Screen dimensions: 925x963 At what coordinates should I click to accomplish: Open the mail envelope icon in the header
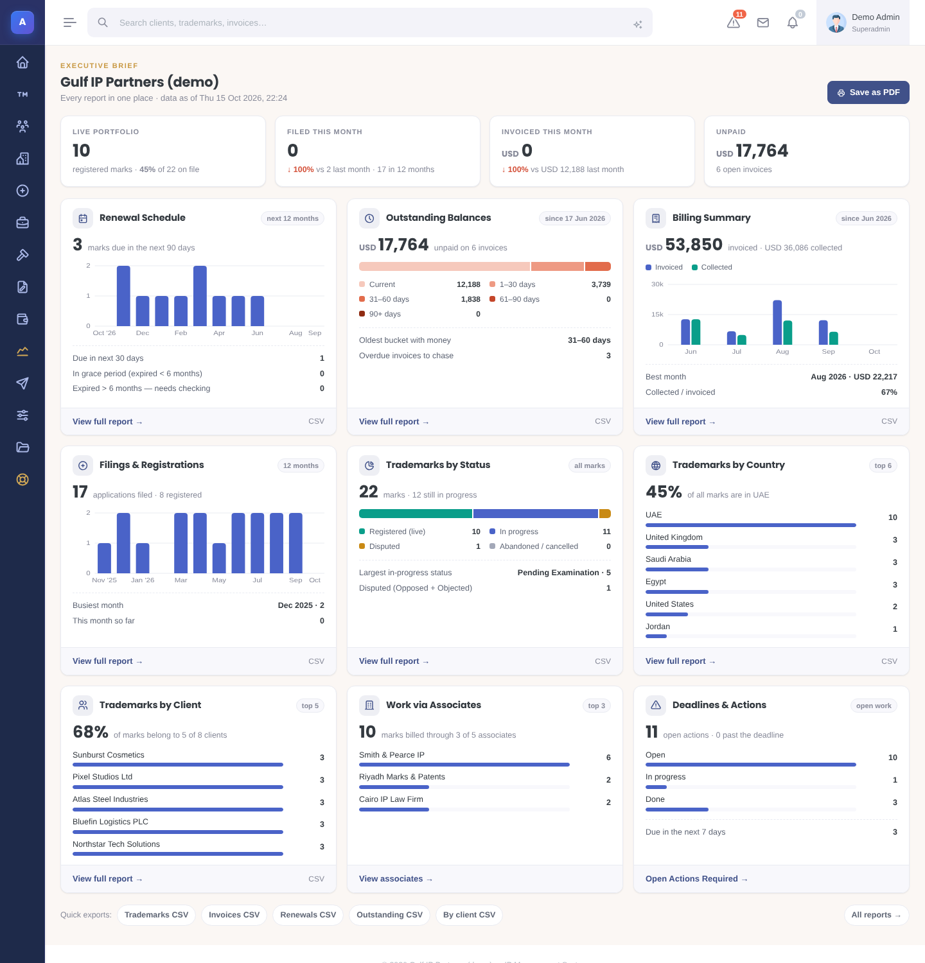coord(763,22)
